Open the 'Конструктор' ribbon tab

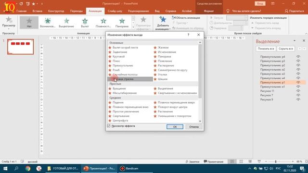coord(56,11)
